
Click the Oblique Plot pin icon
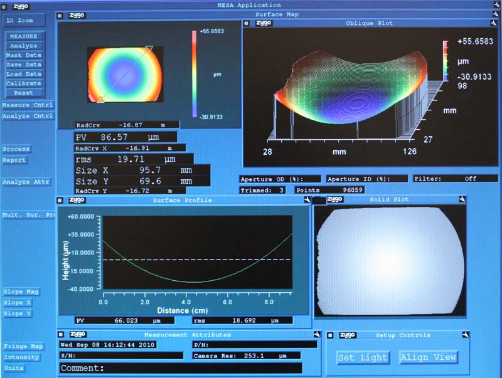493,23
